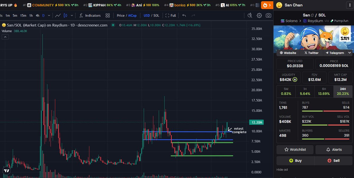Click the green market status dot
Image resolution: width=354 pixels, height=178 pixels.
point(113,25)
